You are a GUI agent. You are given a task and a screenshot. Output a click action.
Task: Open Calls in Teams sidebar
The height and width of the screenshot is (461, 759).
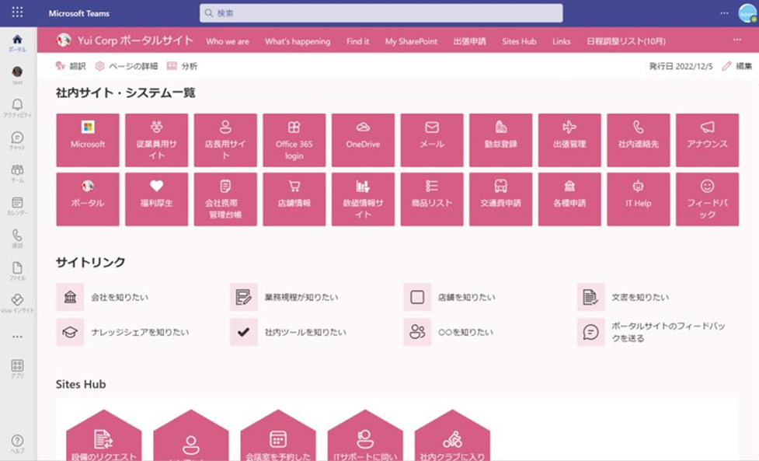click(x=17, y=238)
